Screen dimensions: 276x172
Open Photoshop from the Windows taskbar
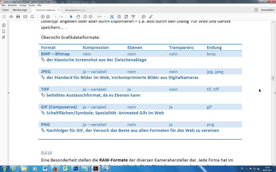click(76, 169)
